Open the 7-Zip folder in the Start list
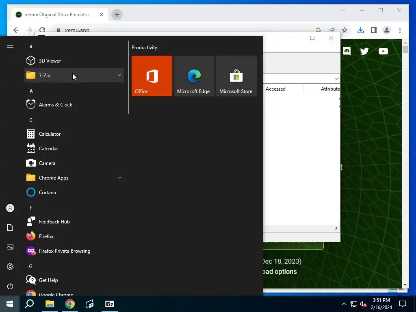Viewport: 416px width, 312px height. point(74,75)
